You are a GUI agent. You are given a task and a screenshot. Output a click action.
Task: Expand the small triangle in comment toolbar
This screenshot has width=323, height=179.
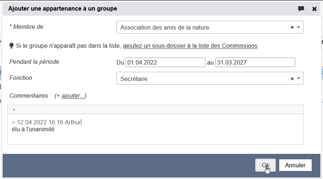coord(14,109)
